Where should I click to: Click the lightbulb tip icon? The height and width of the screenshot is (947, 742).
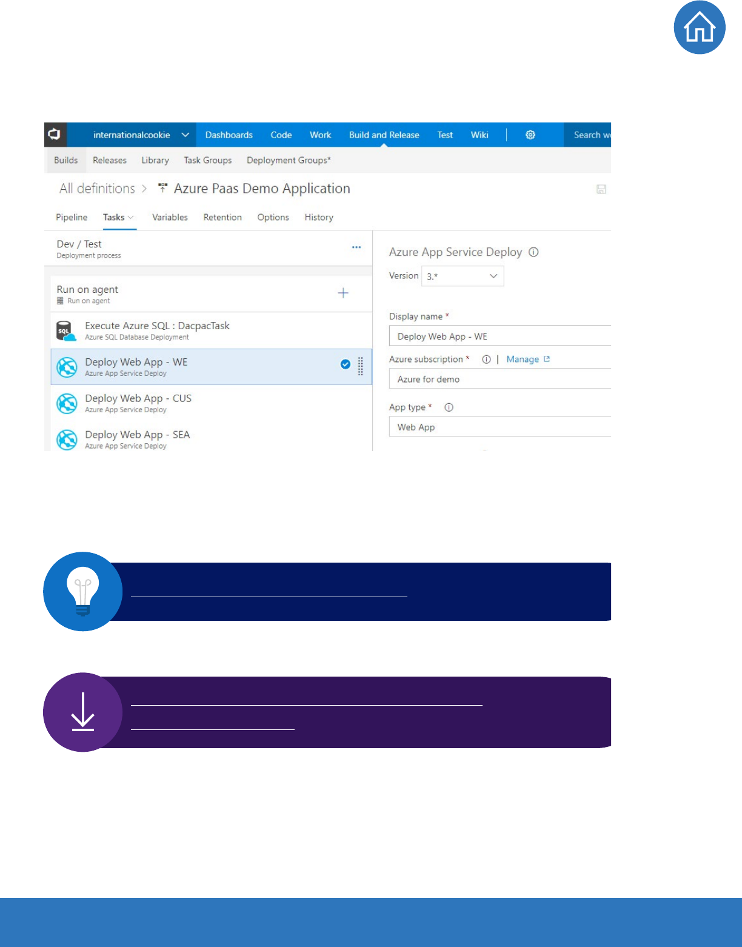click(83, 591)
